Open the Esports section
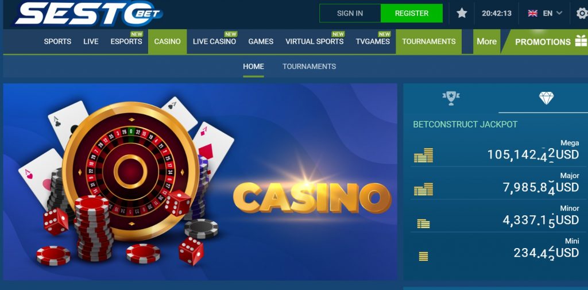This screenshot has height=290, width=588. [x=126, y=42]
